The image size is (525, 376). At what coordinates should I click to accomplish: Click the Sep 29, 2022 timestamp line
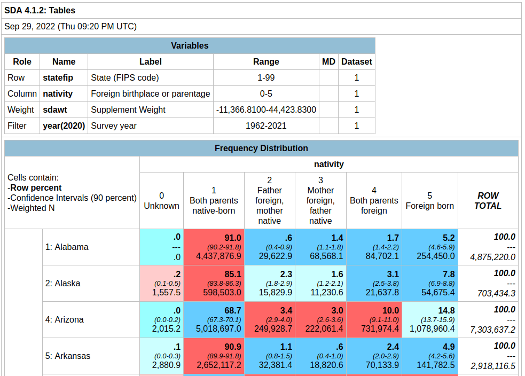[x=70, y=26]
